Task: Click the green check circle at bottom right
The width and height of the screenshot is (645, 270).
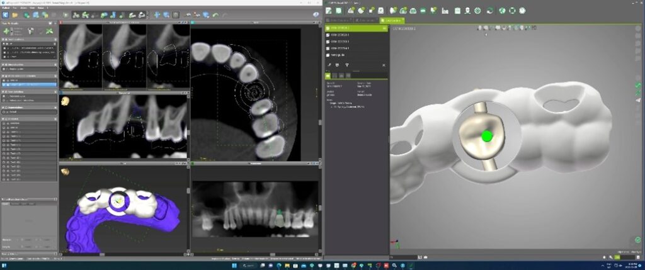Action: tap(638, 240)
